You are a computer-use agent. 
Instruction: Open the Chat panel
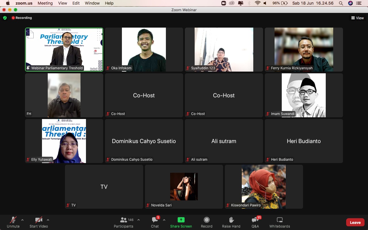tap(155, 220)
